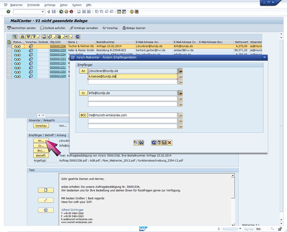287x232 pixels.
Task: Click the refresh icon in the grid toolbar
Action: (x=77, y=36)
